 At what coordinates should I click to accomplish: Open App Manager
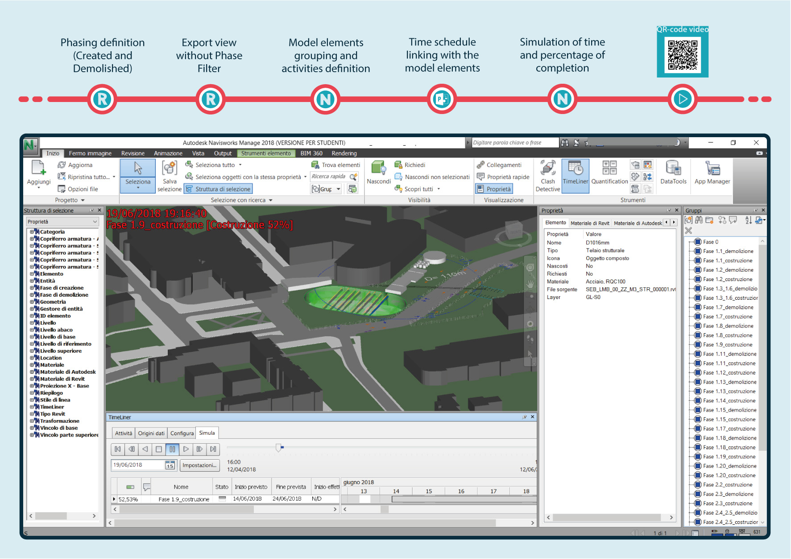click(x=712, y=173)
